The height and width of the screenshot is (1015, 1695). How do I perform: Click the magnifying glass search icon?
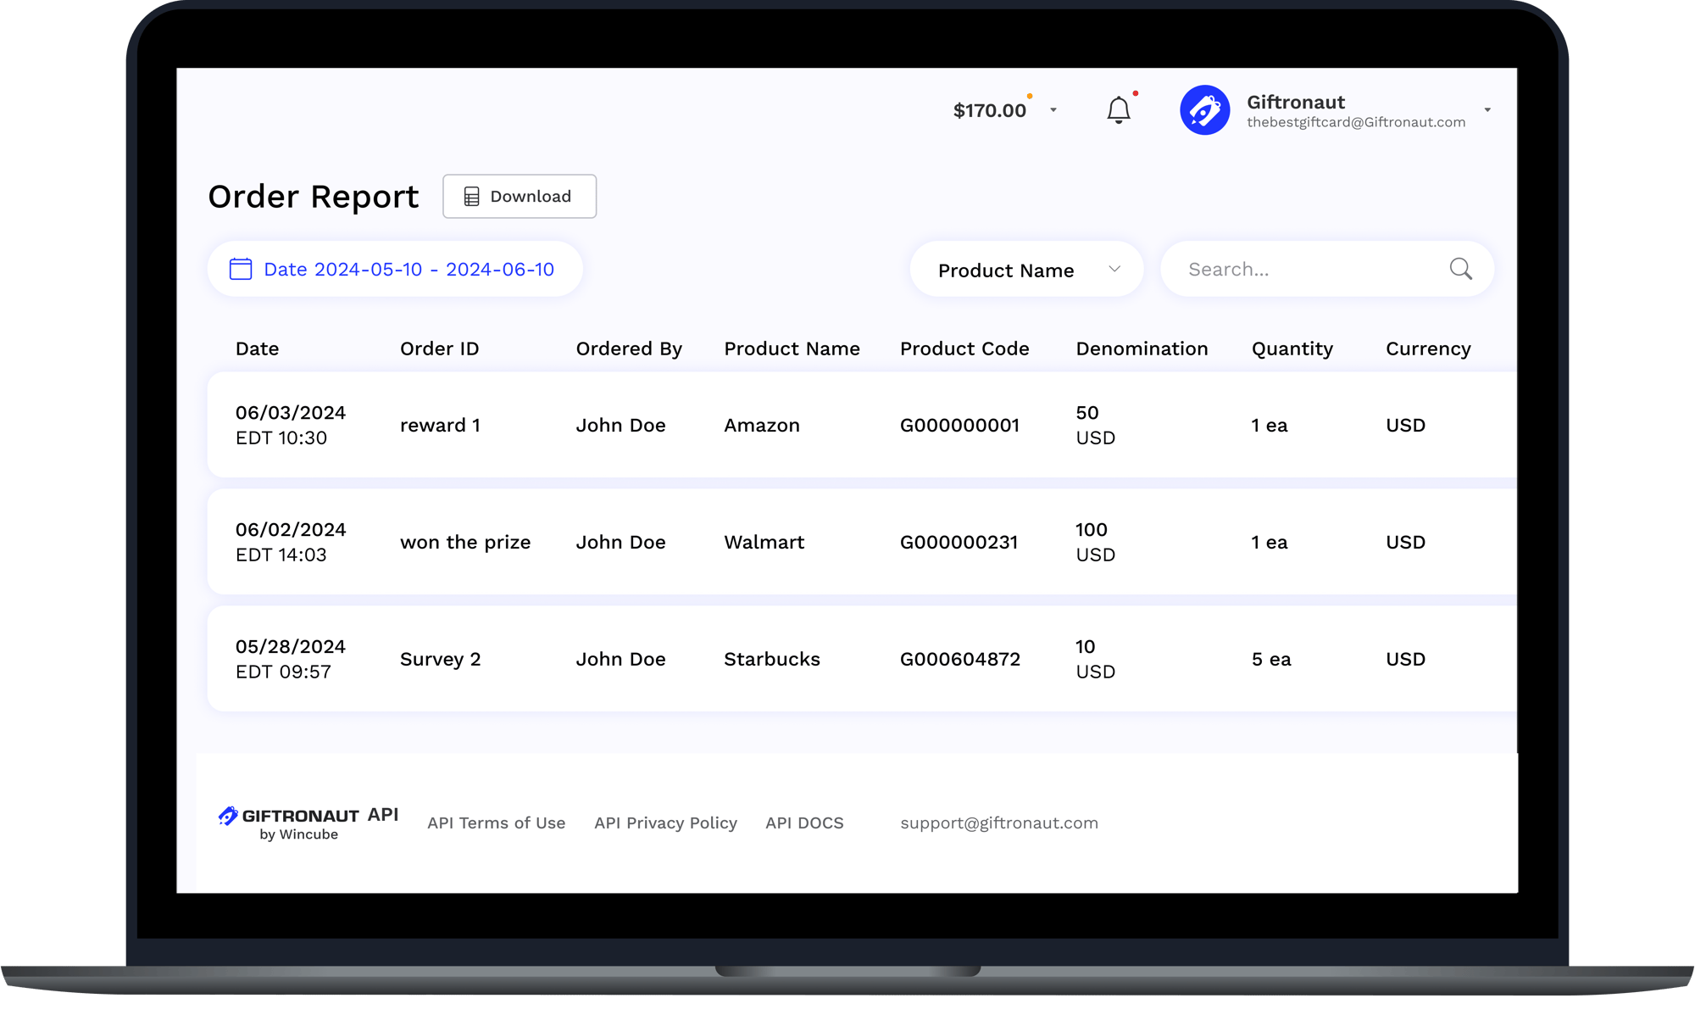point(1460,269)
